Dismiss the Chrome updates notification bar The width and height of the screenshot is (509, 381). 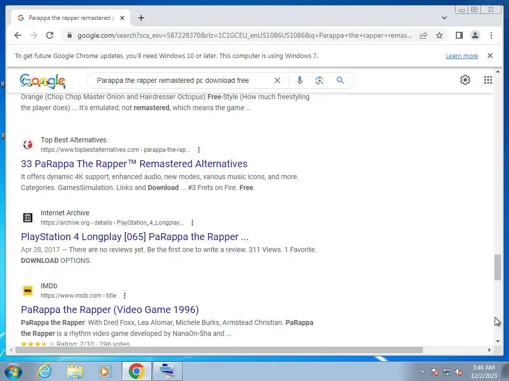point(490,56)
